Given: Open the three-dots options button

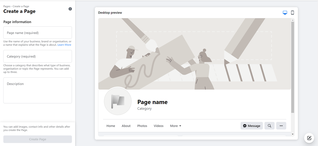Looking at the screenshot, I should (281, 126).
